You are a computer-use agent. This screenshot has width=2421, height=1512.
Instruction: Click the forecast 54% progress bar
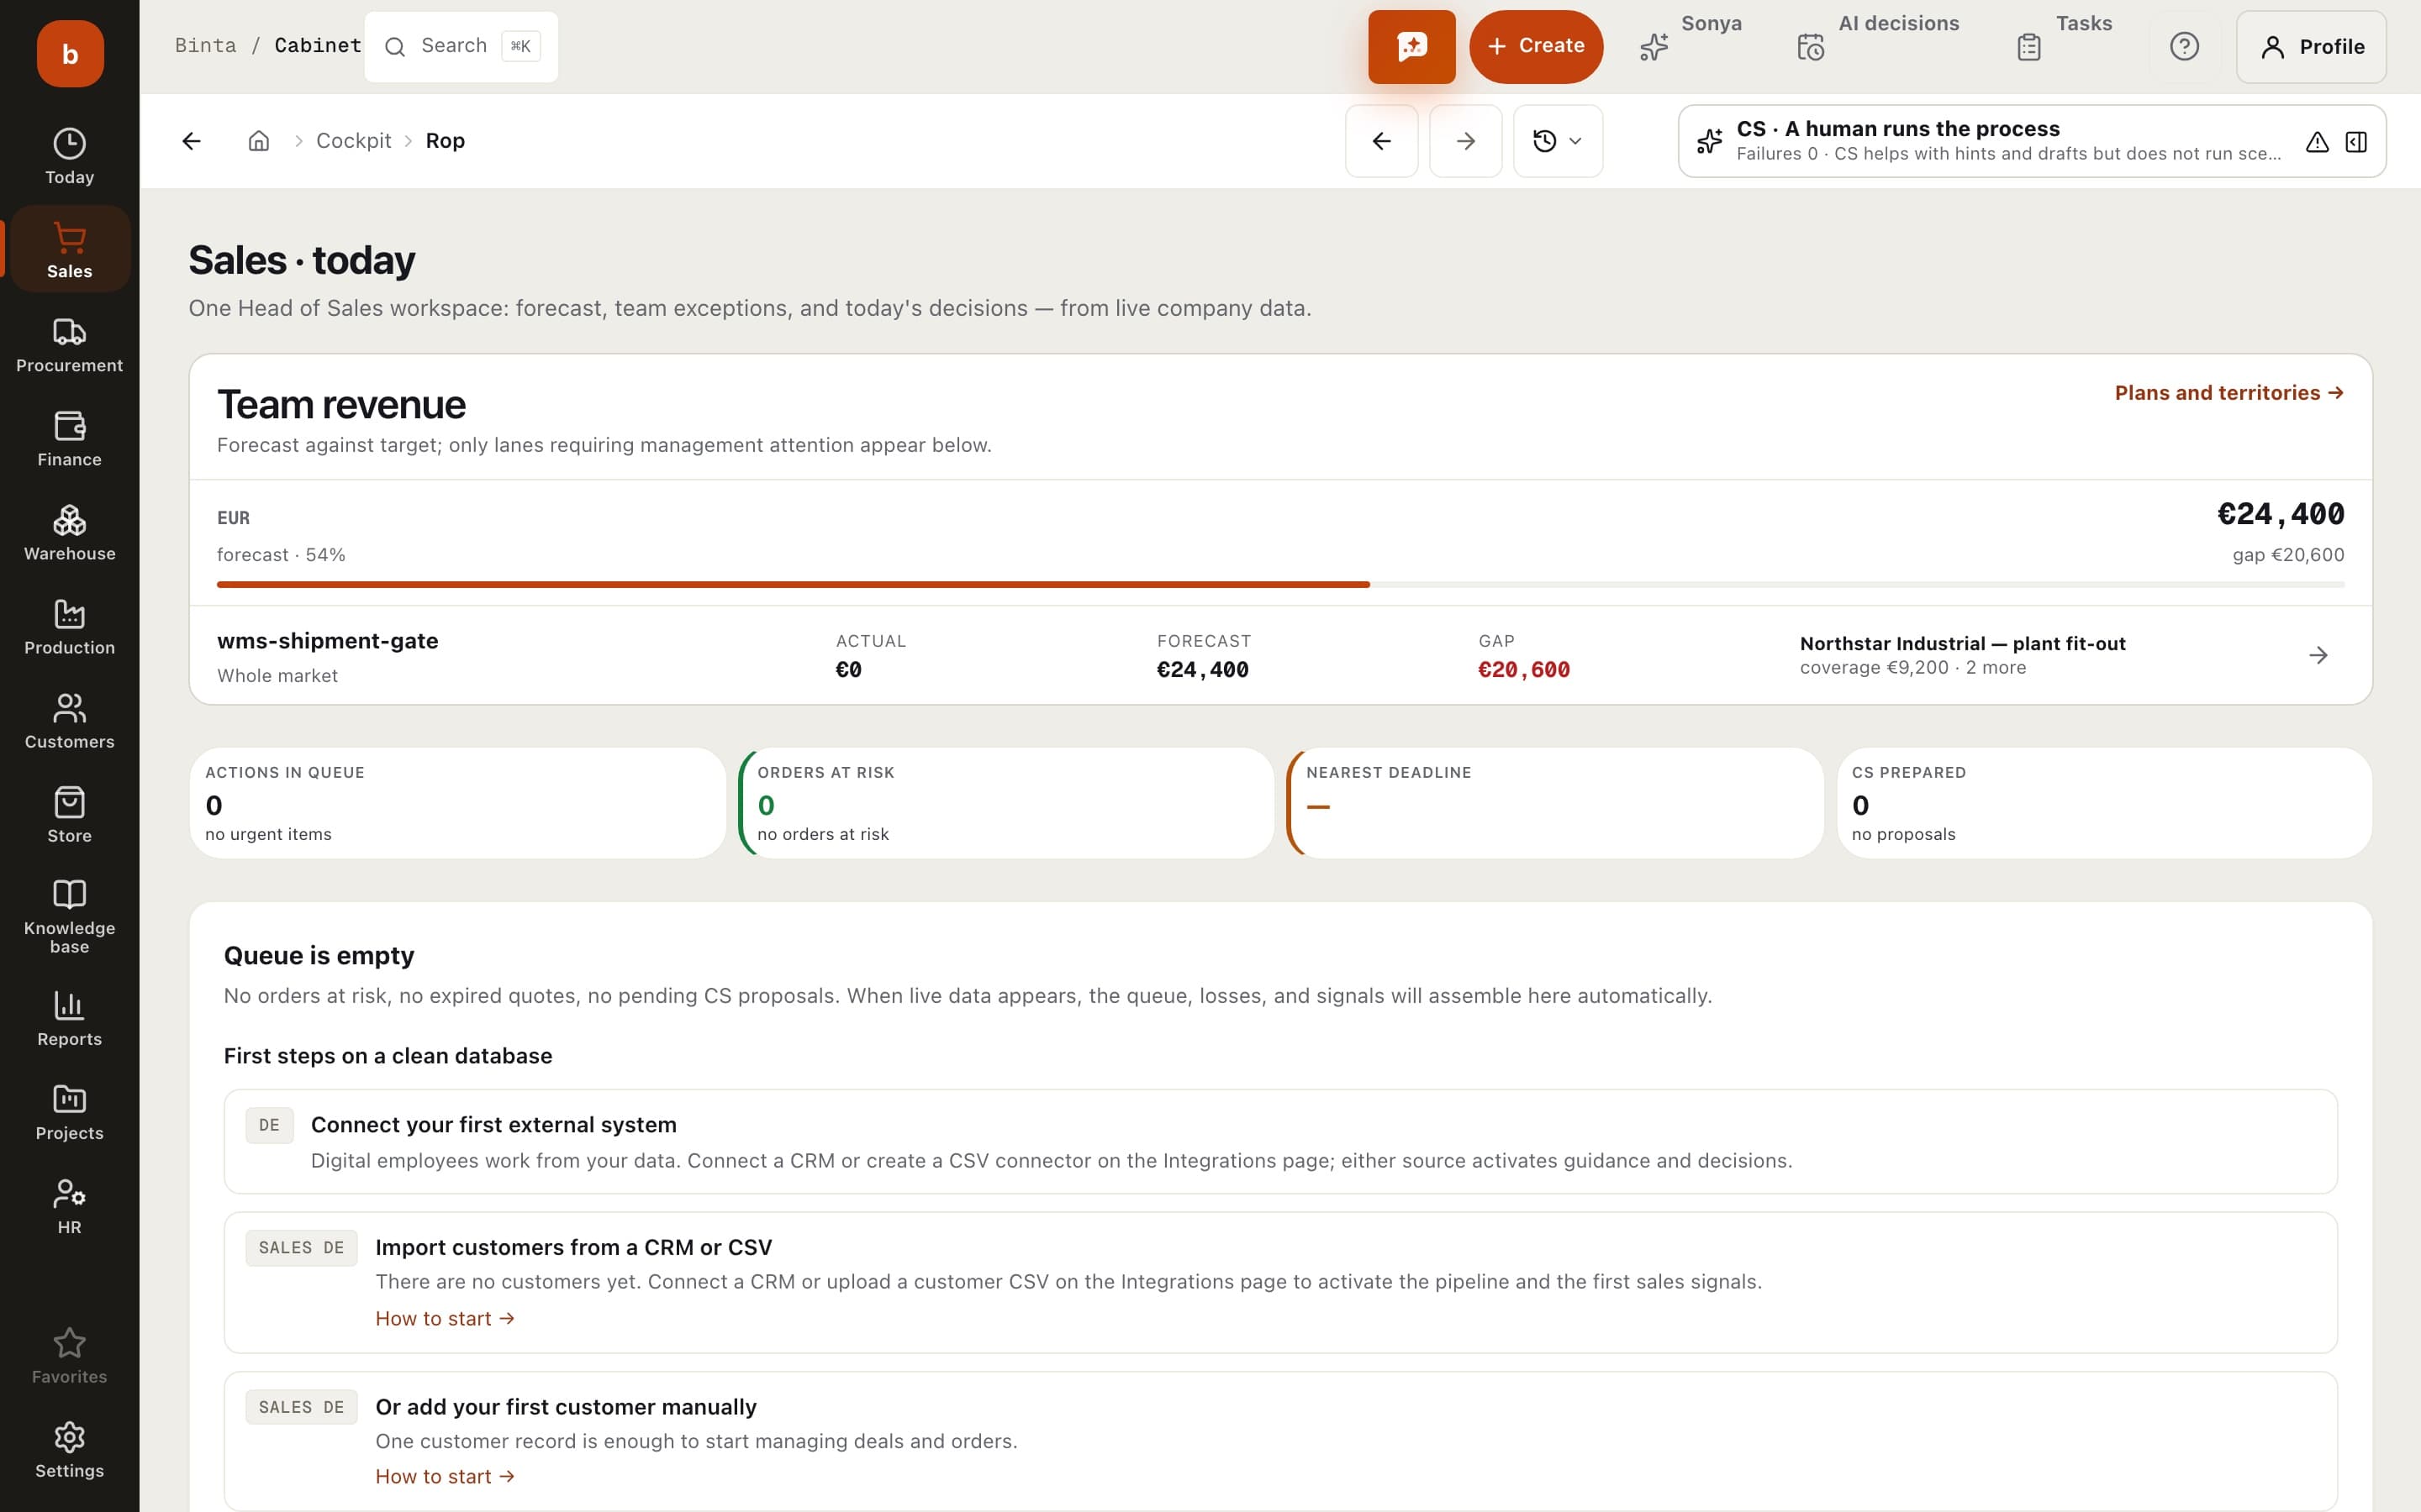pyautogui.click(x=1280, y=584)
